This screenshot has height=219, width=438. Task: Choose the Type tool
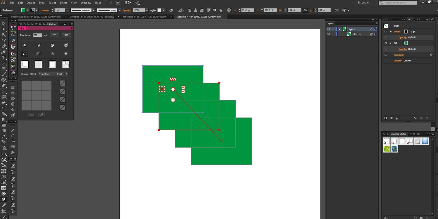coord(4,57)
